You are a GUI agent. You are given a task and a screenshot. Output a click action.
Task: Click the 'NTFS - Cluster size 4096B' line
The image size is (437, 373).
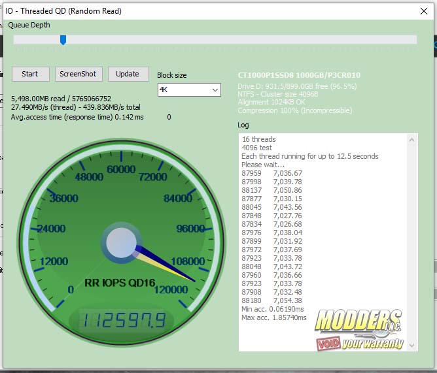pos(278,94)
